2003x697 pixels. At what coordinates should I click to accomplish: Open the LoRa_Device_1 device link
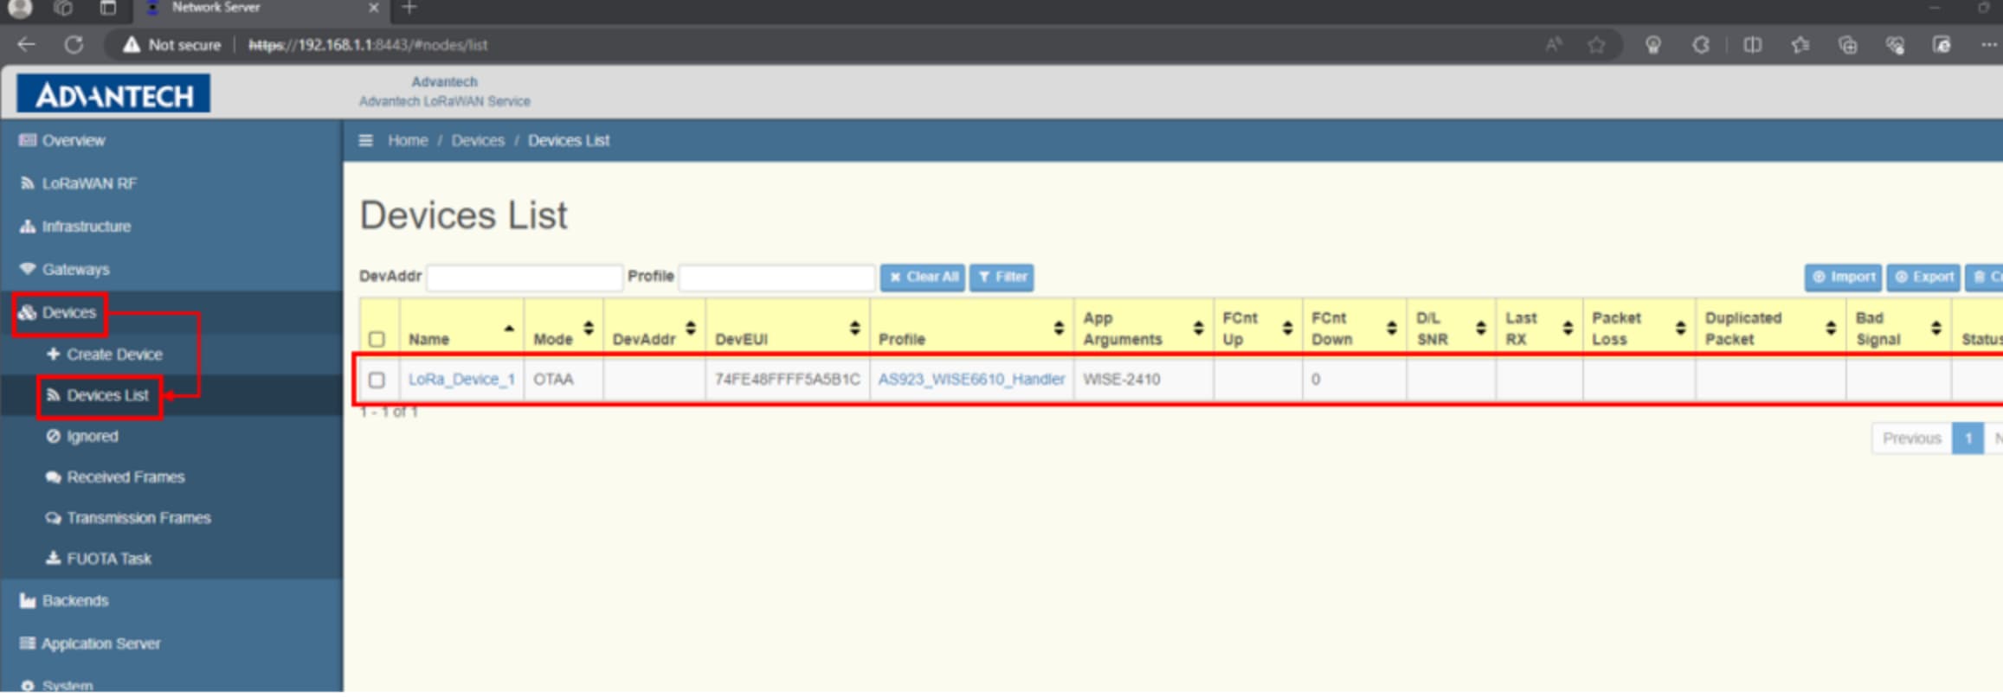tap(461, 380)
